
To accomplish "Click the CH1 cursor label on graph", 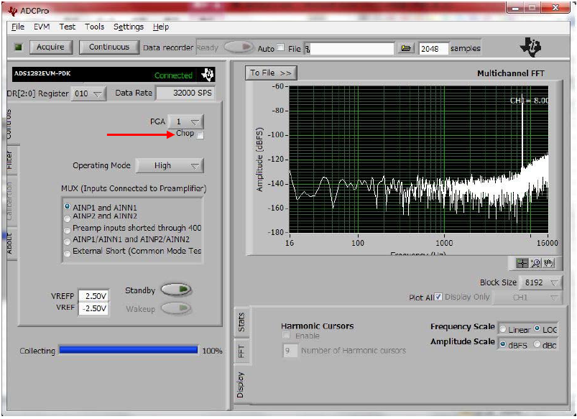I will [529, 101].
